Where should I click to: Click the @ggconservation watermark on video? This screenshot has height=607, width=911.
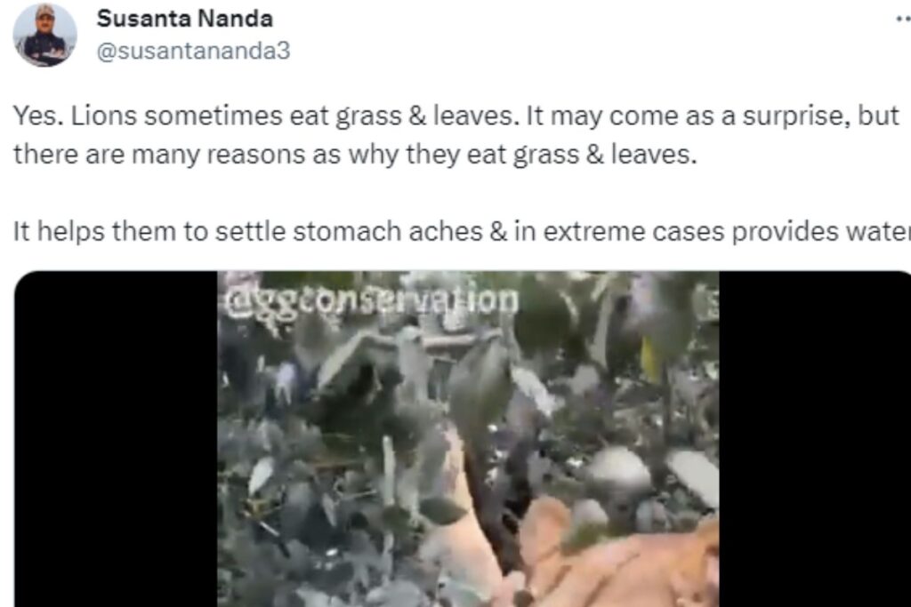click(x=372, y=302)
